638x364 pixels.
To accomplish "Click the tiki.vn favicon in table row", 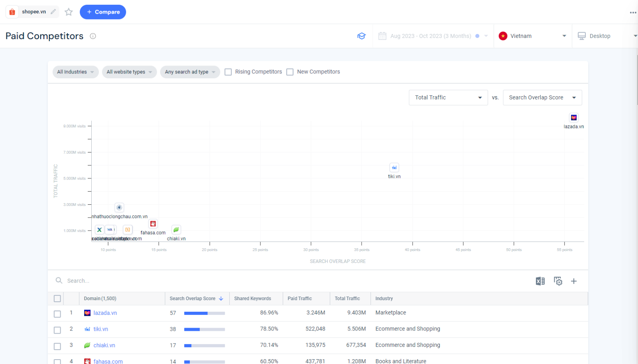I will pos(87,329).
